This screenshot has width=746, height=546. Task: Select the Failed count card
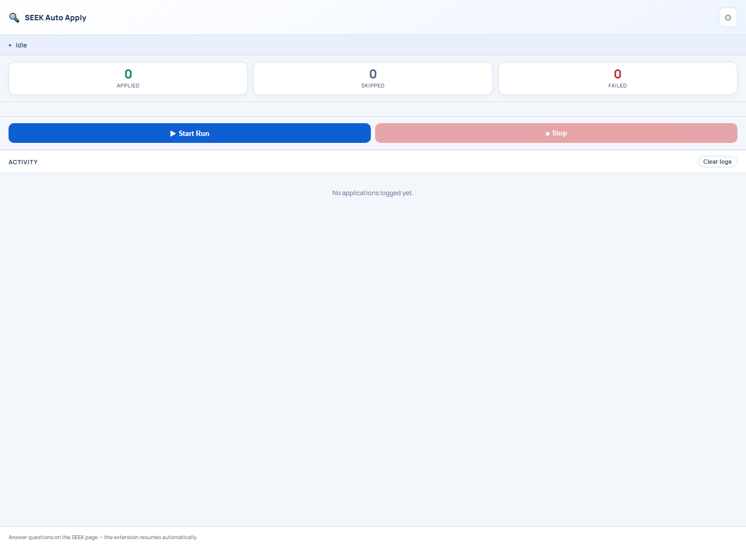click(x=618, y=78)
